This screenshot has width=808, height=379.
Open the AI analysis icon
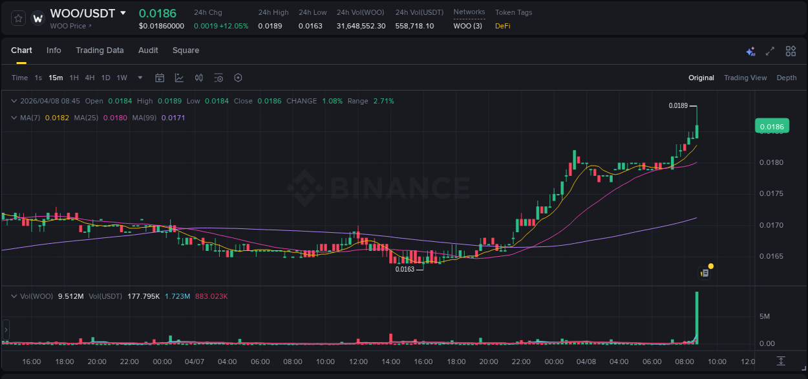(750, 50)
